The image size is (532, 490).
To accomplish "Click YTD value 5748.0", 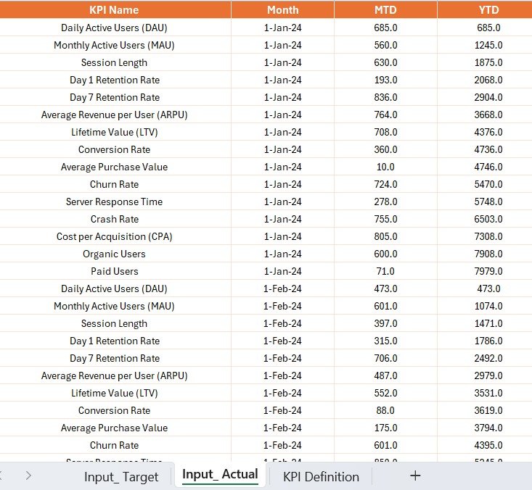I will pos(488,202).
